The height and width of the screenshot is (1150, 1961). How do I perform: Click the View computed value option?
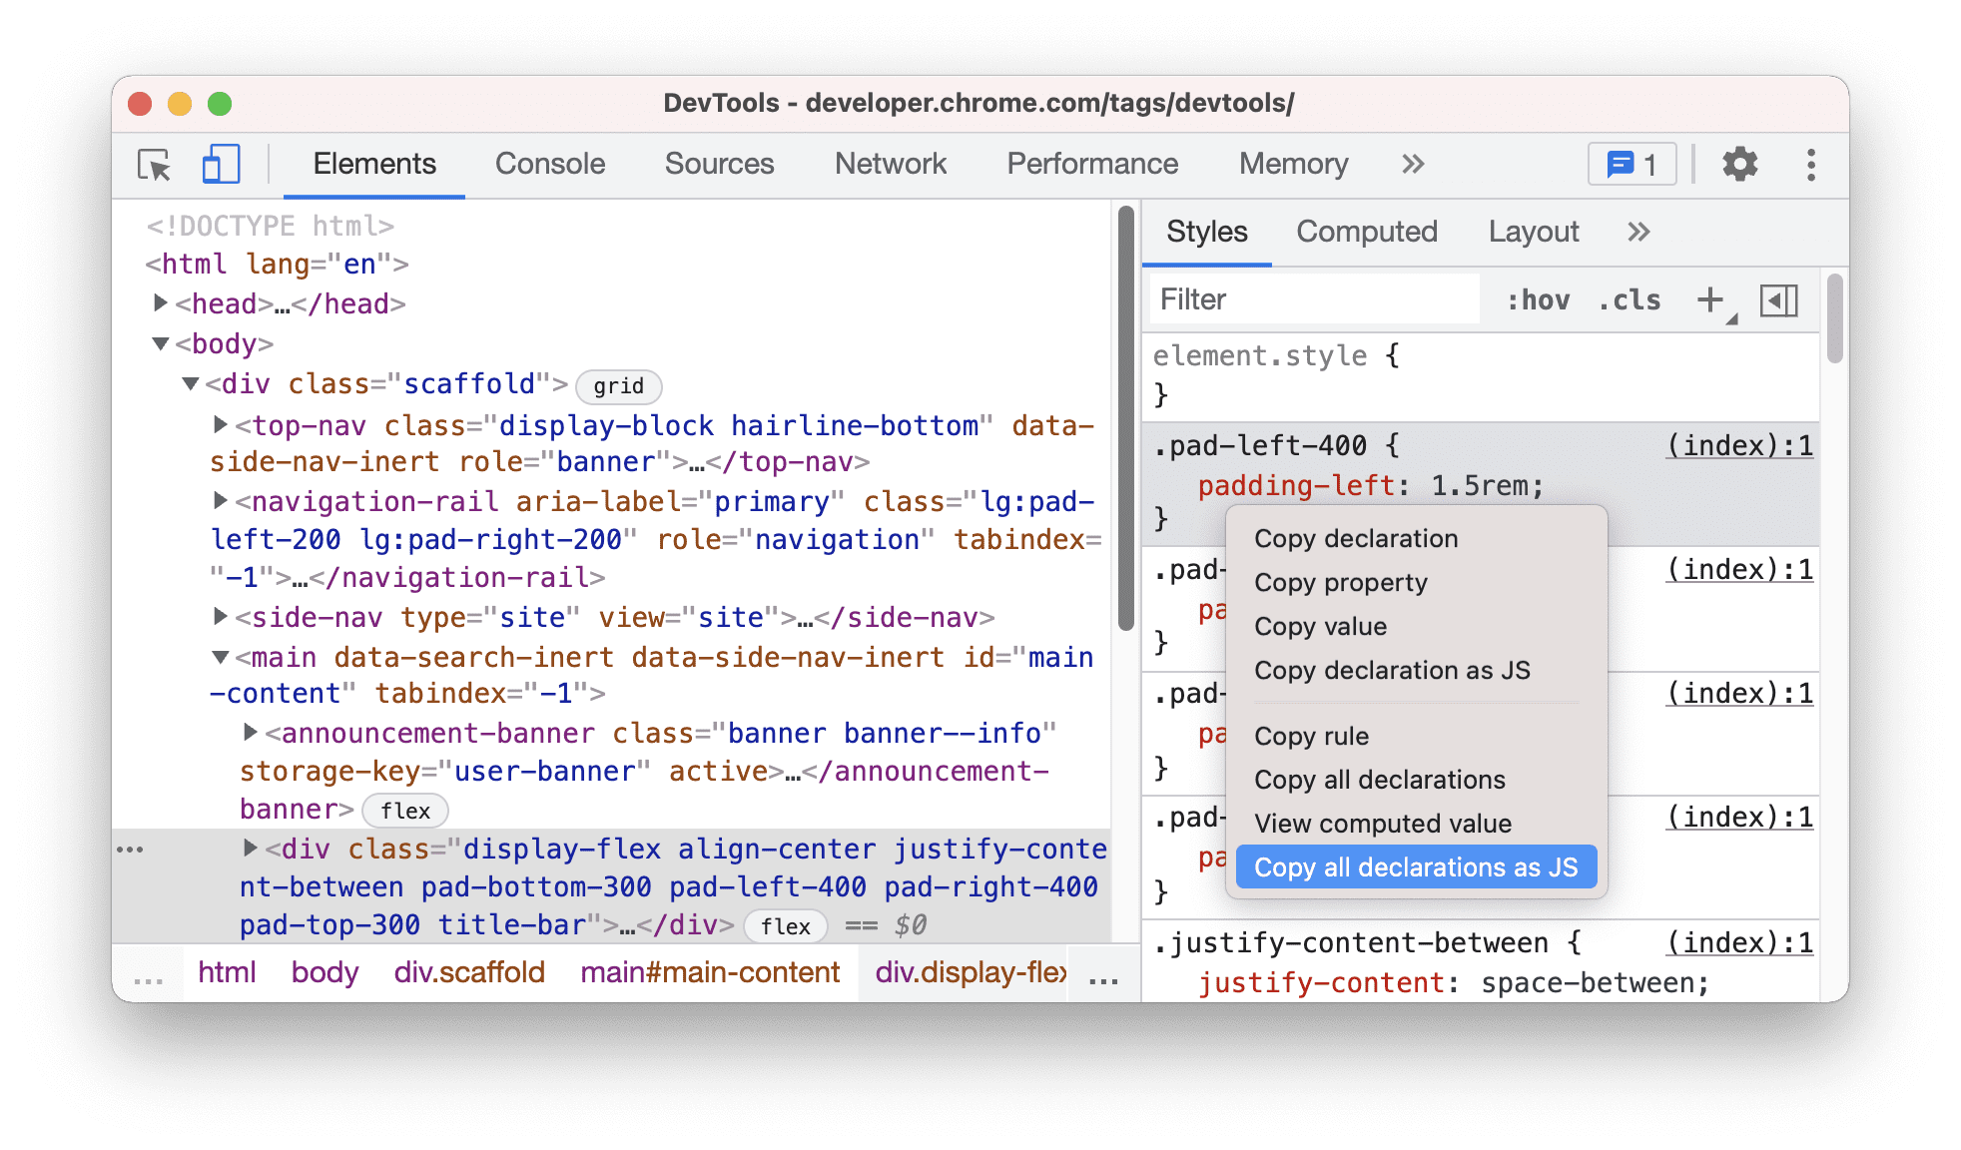coord(1383,823)
